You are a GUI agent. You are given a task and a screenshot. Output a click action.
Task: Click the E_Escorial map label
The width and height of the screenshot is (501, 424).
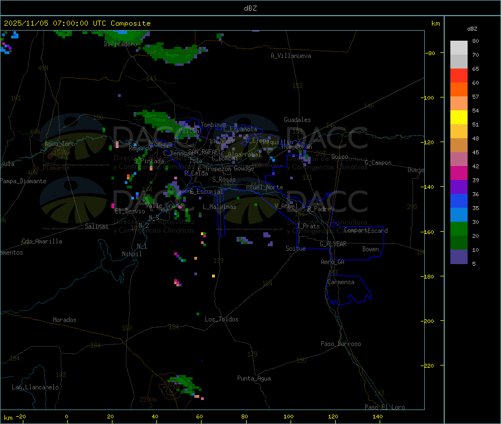pos(207,192)
